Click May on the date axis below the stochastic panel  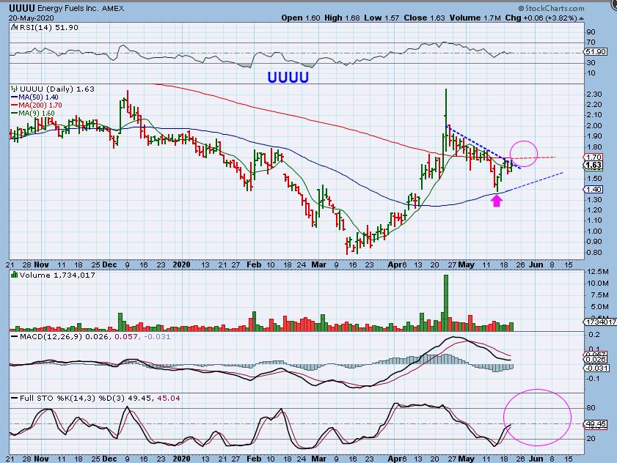[467, 459]
